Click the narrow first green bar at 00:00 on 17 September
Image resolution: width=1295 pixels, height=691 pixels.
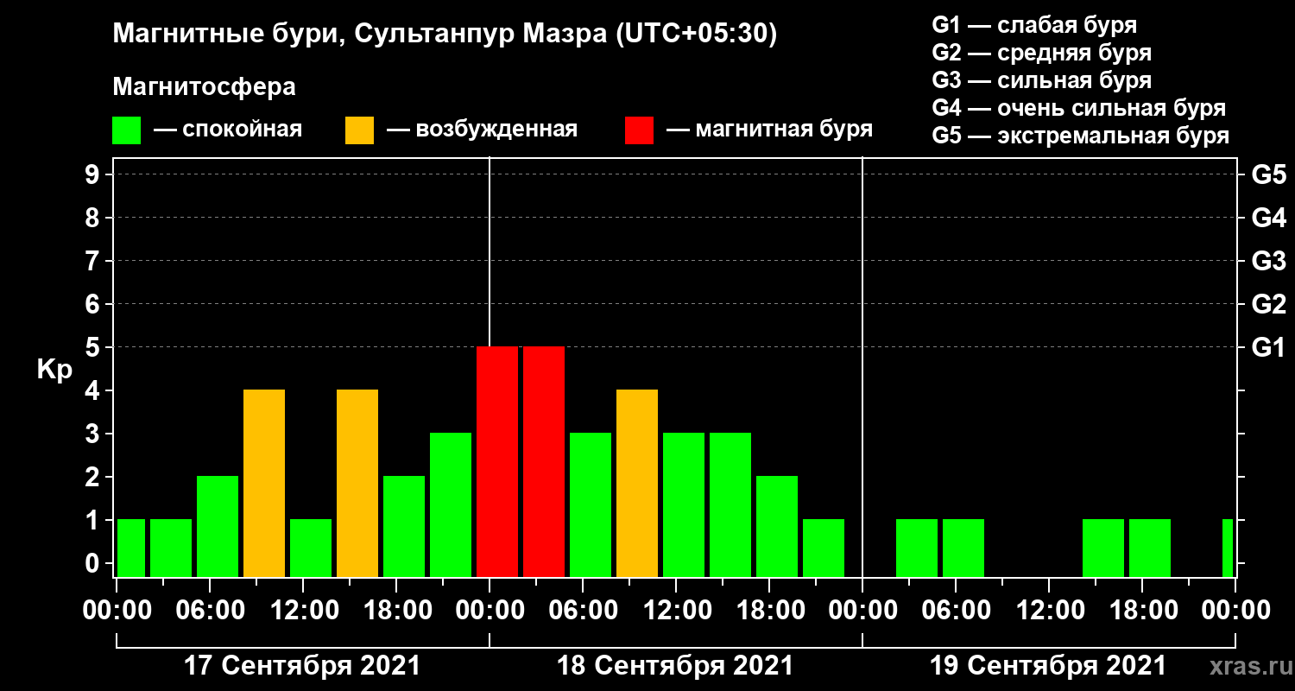point(131,548)
